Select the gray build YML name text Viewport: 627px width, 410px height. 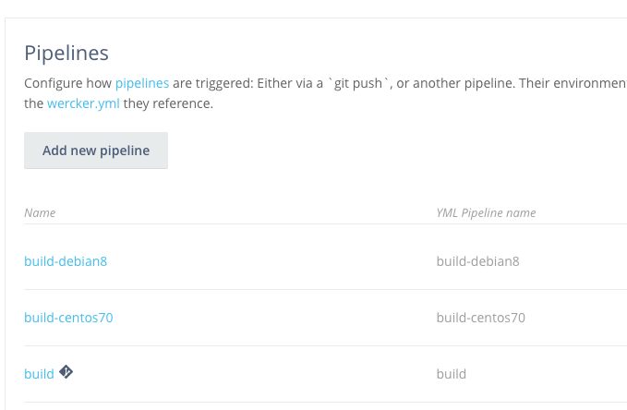coord(451,374)
